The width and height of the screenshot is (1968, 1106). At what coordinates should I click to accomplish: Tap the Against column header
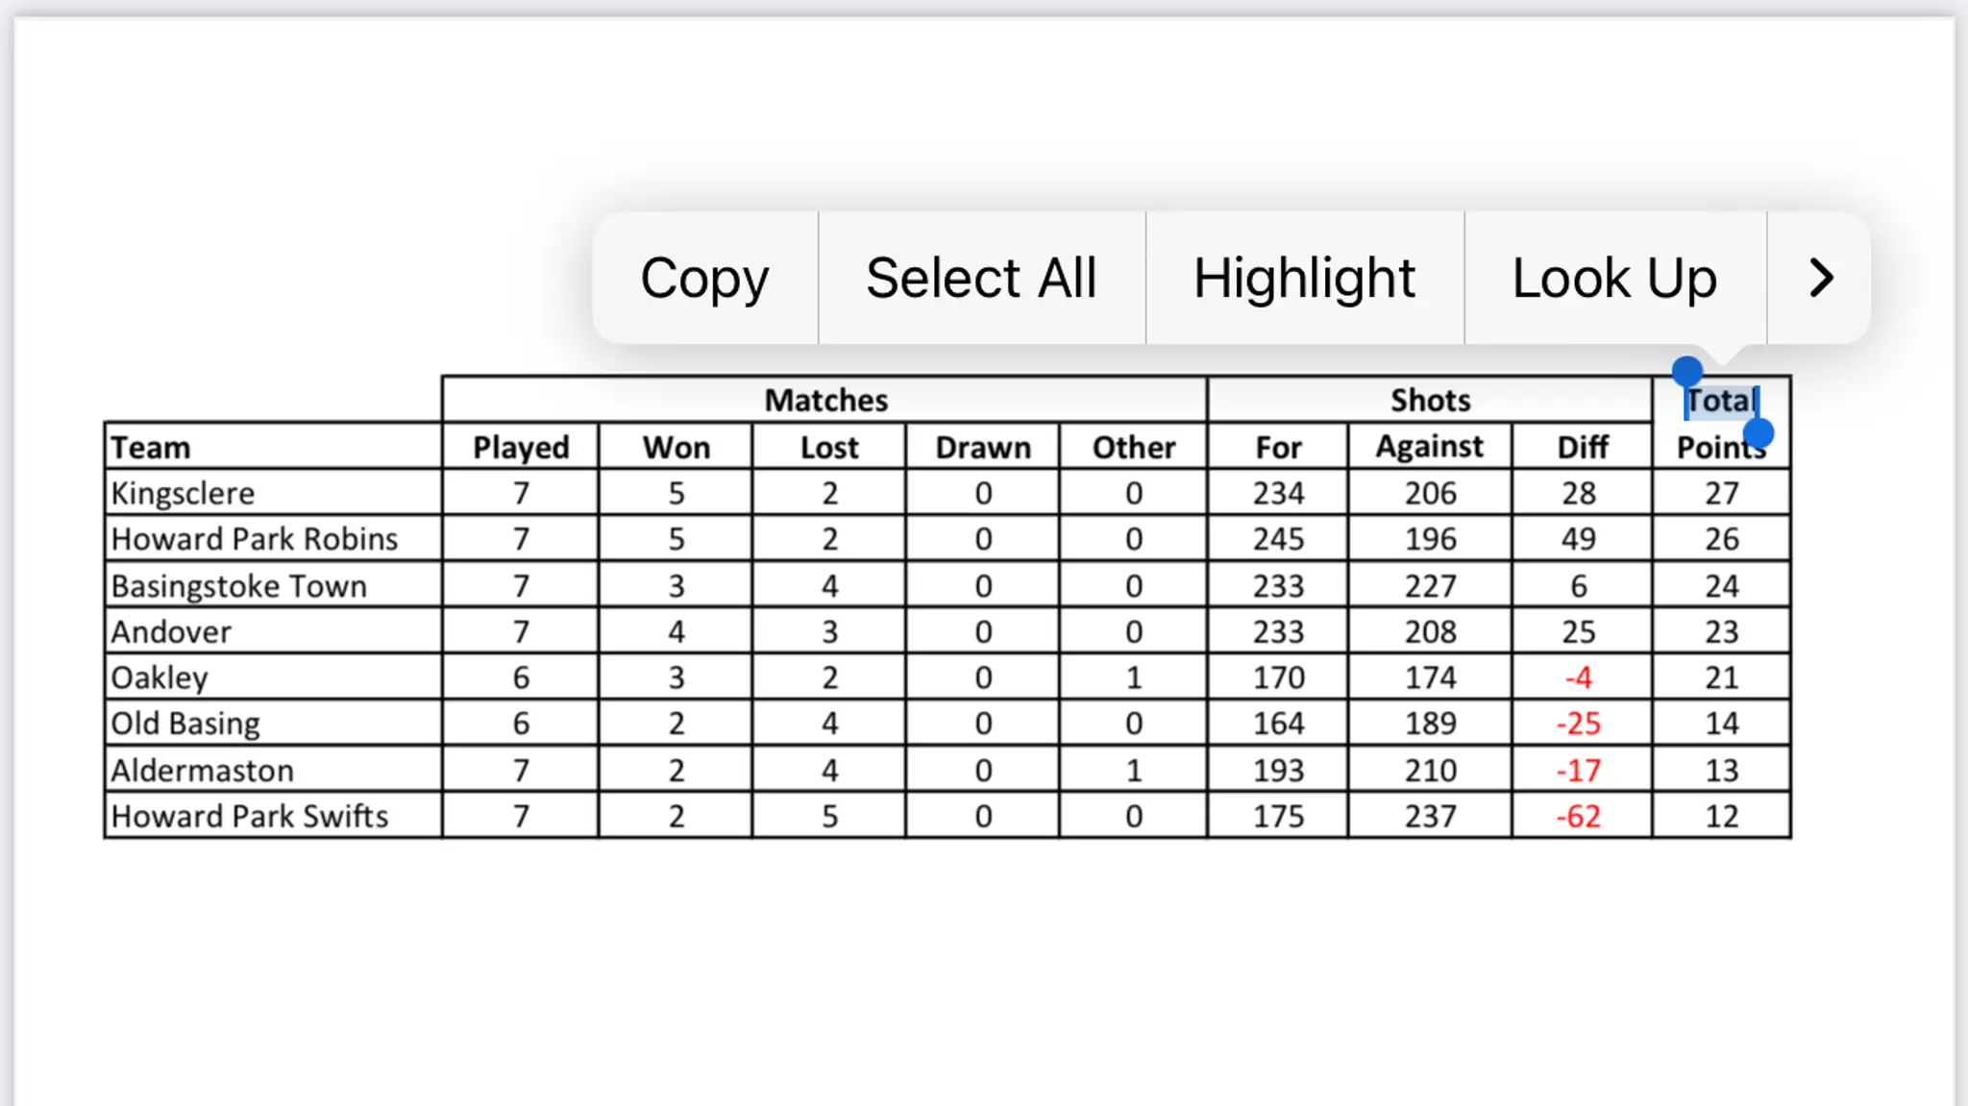[x=1429, y=446]
